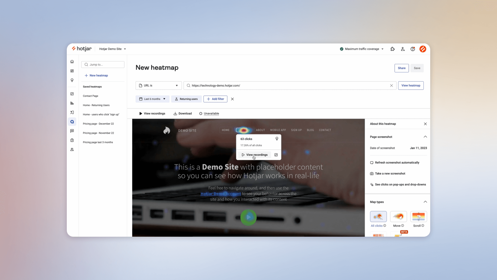Image resolution: width=497 pixels, height=280 pixels.
Task: Click CONTACT in demo site navigation
Action: (x=325, y=130)
